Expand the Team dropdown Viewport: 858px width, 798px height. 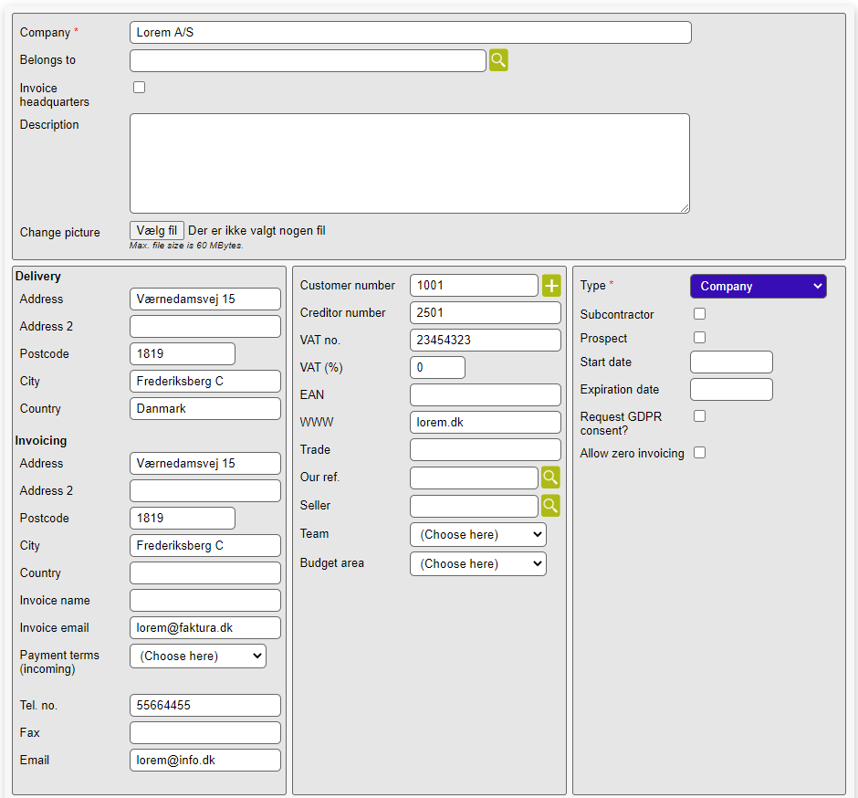[x=477, y=535]
